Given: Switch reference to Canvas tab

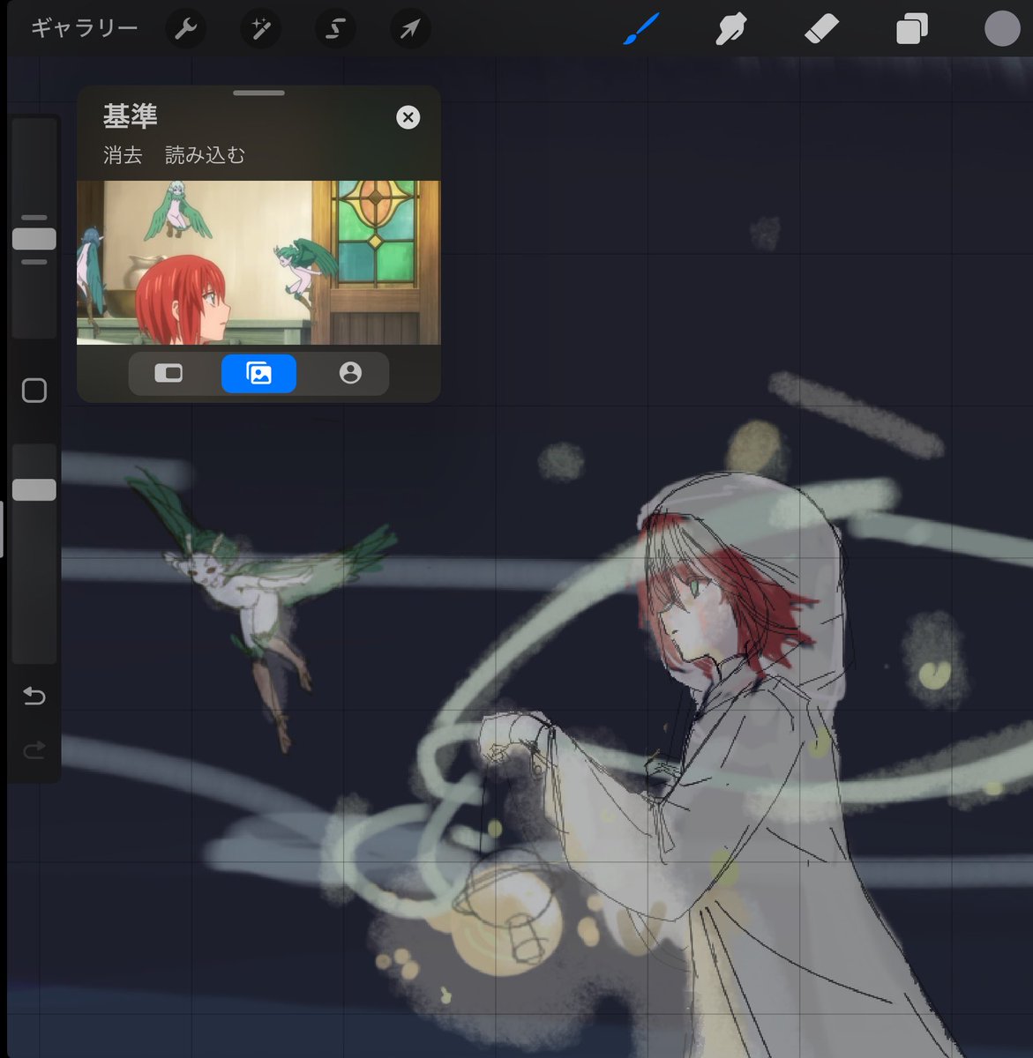Looking at the screenshot, I should [168, 374].
